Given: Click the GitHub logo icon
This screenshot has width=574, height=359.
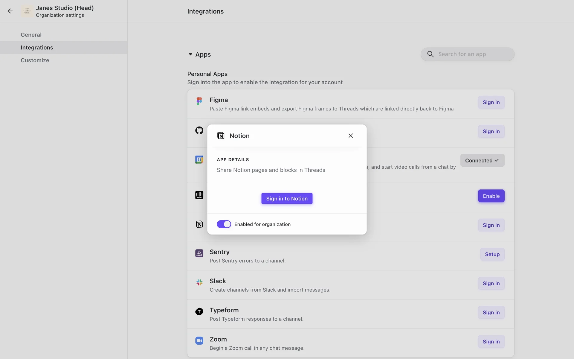Looking at the screenshot, I should 199,130.
